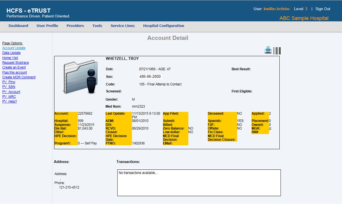342x204 pixels.
Task: Click the Sign Out link
Action: [323, 9]
